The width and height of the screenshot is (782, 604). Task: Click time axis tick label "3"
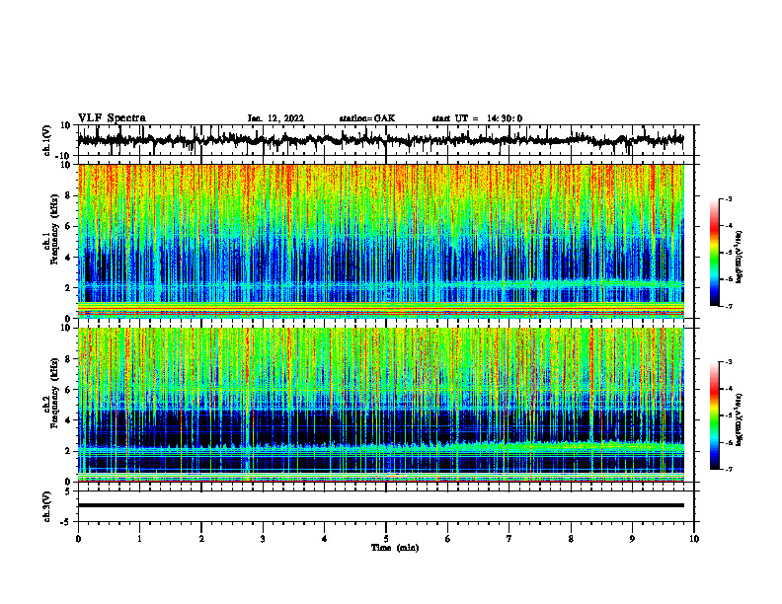(x=263, y=539)
